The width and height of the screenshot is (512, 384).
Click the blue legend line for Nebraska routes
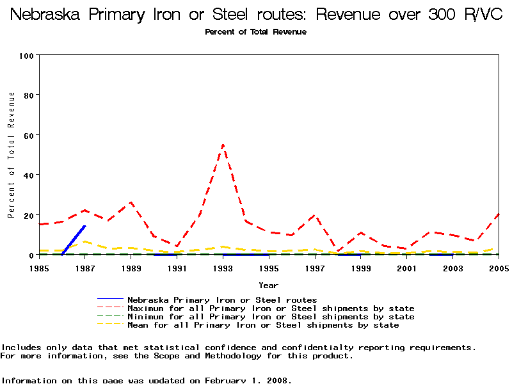pos(109,300)
